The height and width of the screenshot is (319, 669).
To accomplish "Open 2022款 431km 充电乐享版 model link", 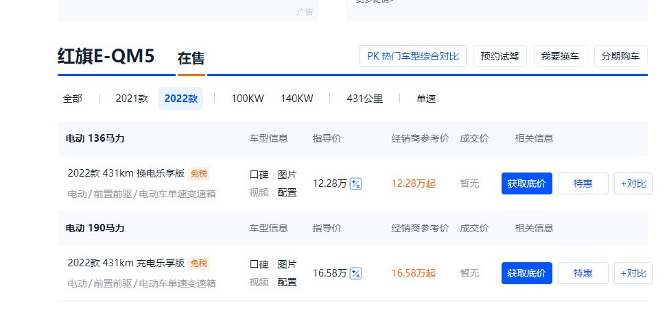I will pyautogui.click(x=126, y=263).
